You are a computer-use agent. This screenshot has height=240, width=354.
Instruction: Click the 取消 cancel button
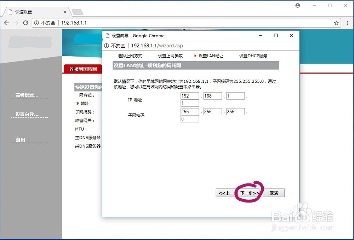click(x=274, y=193)
